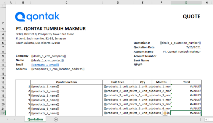Select row 6 header
The width and height of the screenshot is (213, 123).
click(3, 43)
